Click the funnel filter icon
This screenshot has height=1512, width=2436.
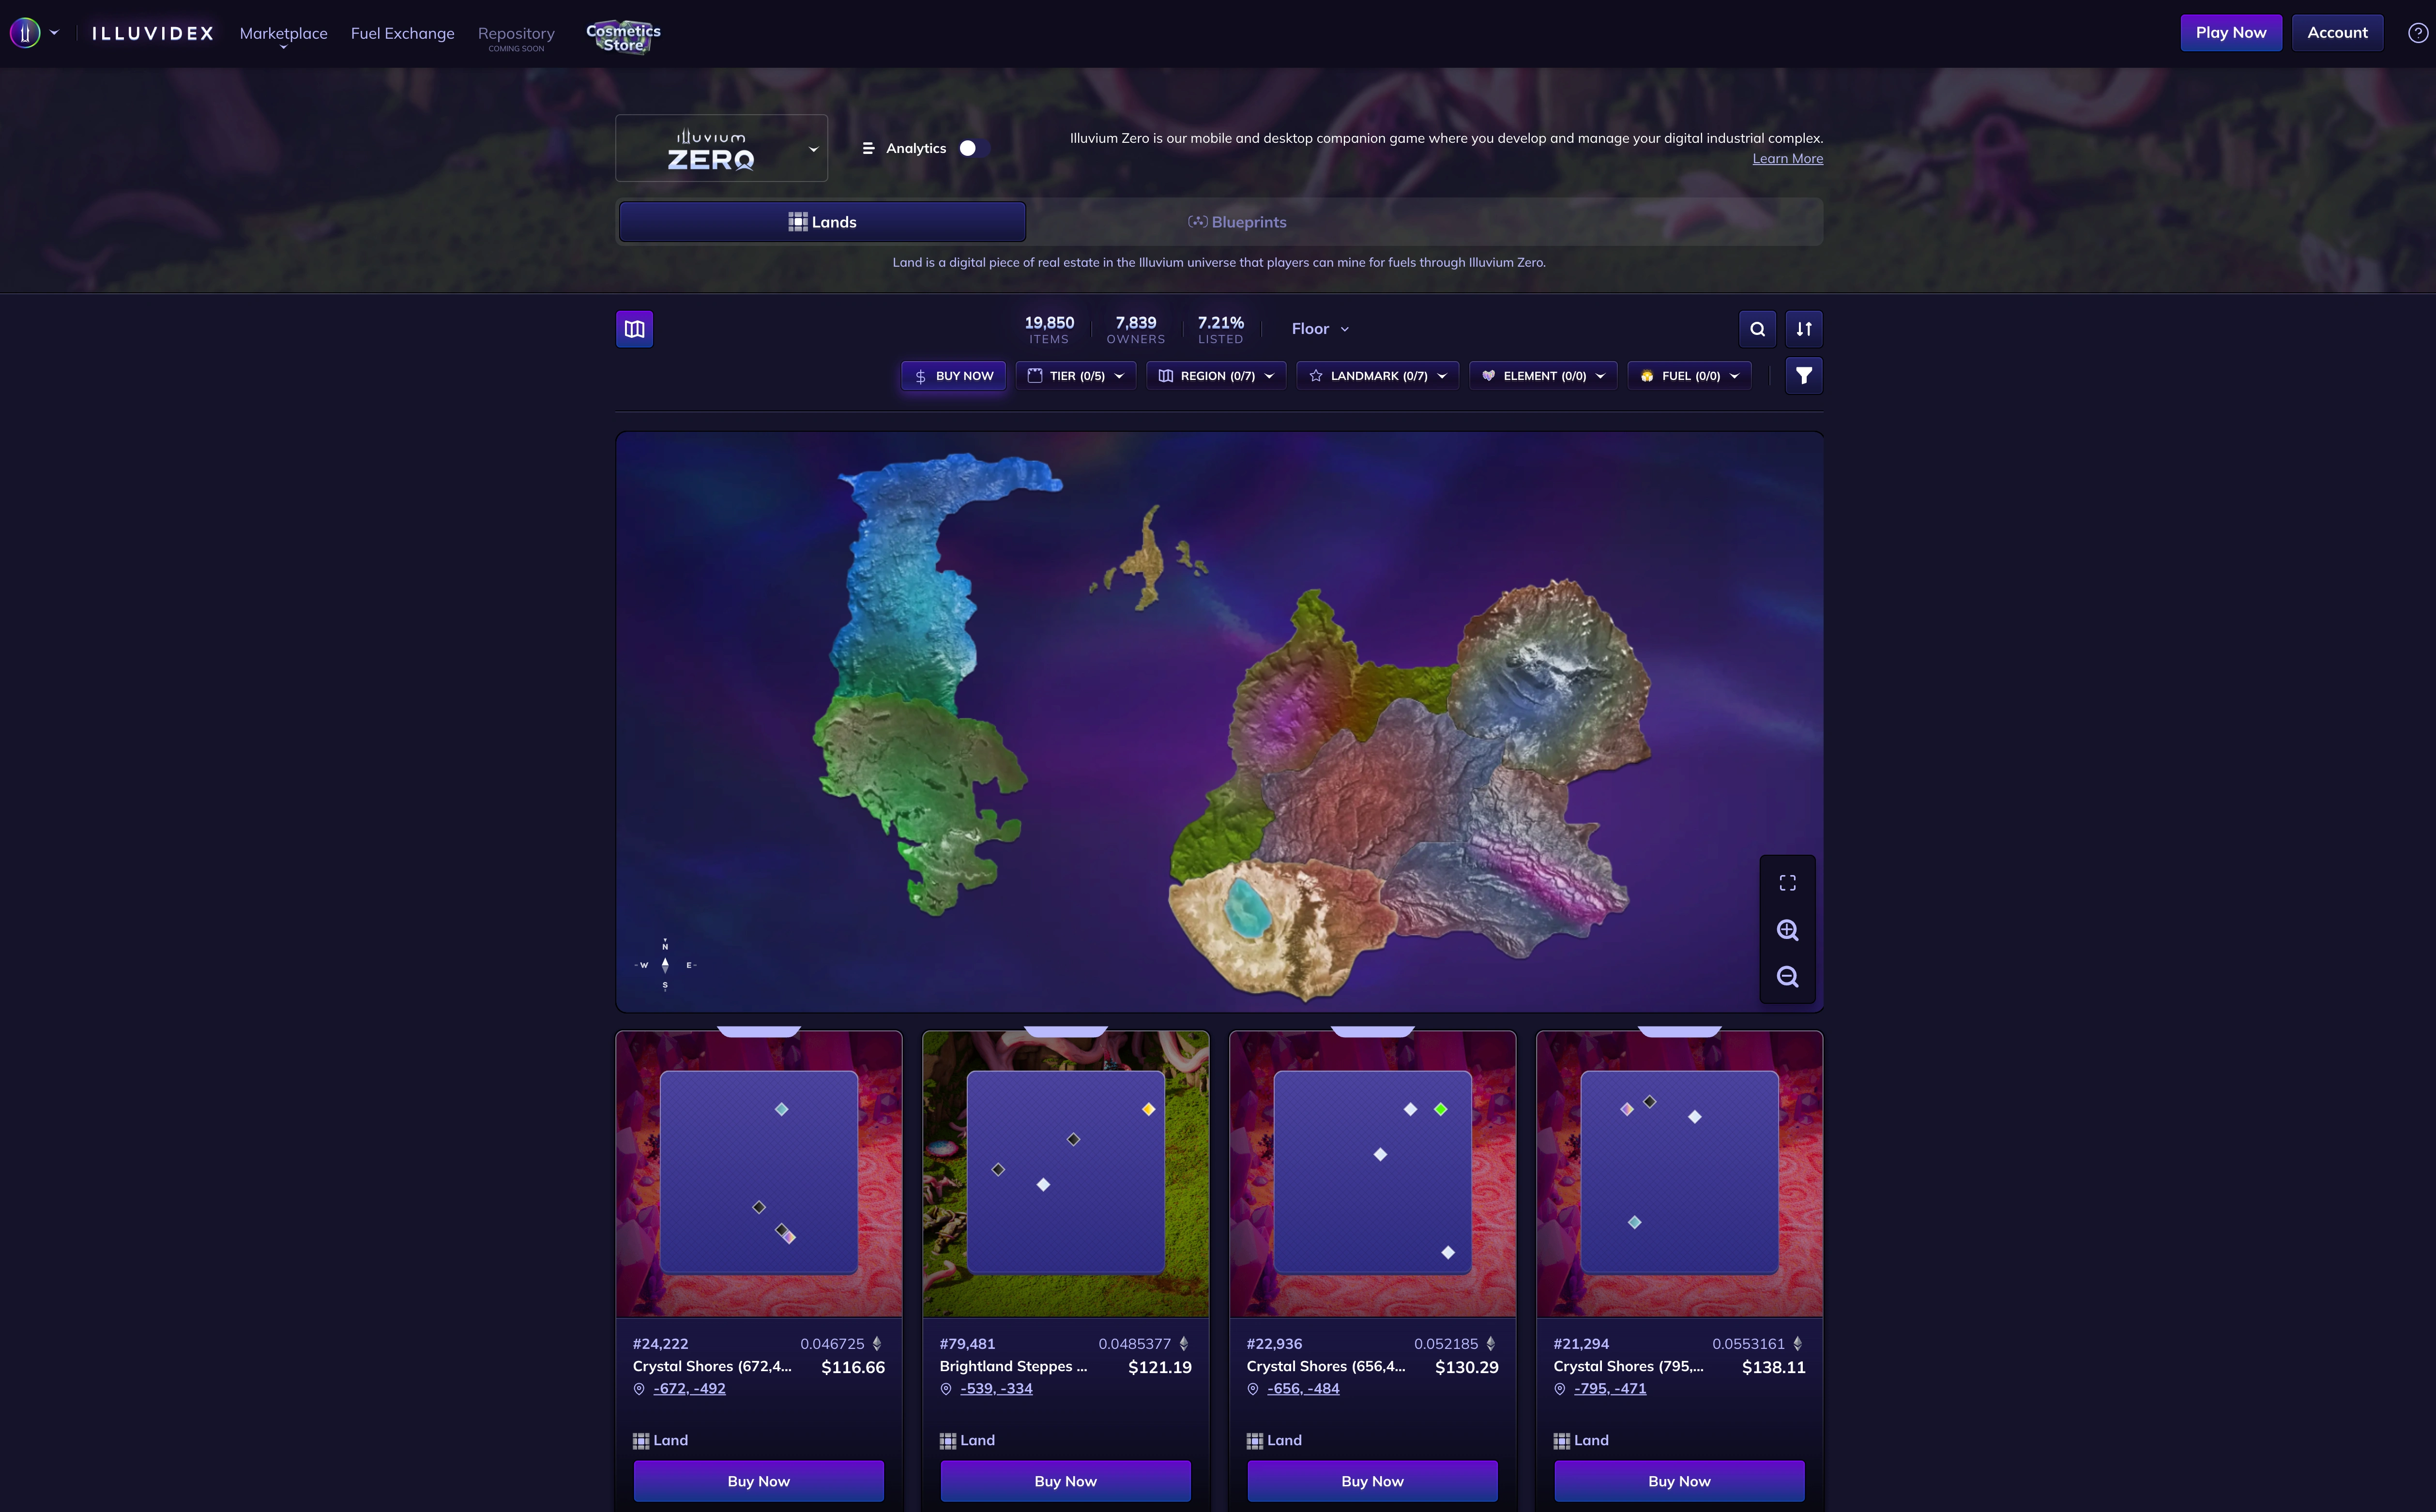pyautogui.click(x=1803, y=376)
